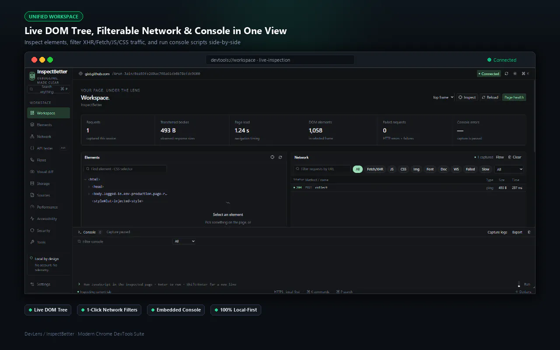Click the Flow button in Network panel
This screenshot has height=350, width=560.
pyautogui.click(x=500, y=157)
